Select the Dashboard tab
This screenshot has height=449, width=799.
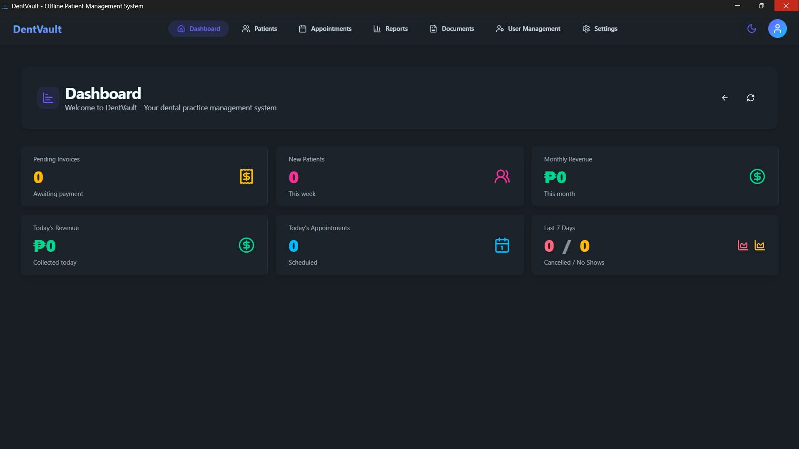coord(198,28)
